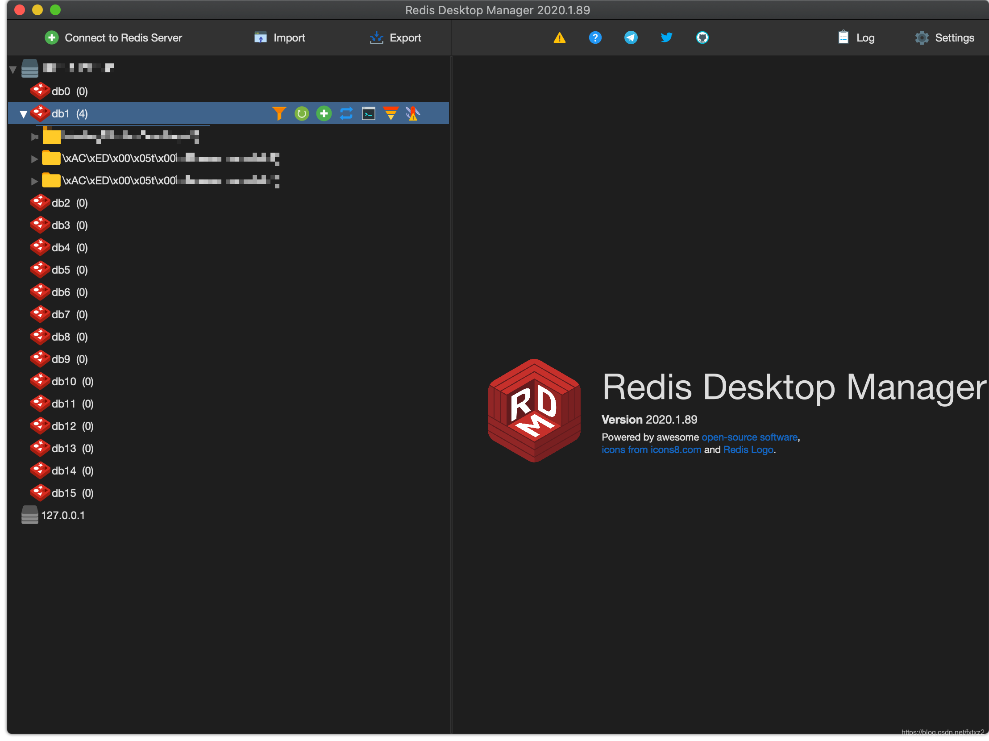Follow the open-source software link
This screenshot has width=989, height=741.
(750, 438)
